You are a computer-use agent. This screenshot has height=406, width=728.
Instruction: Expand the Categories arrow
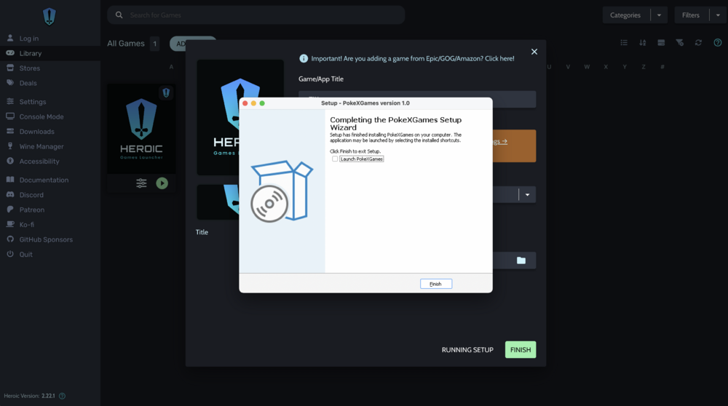[659, 15]
